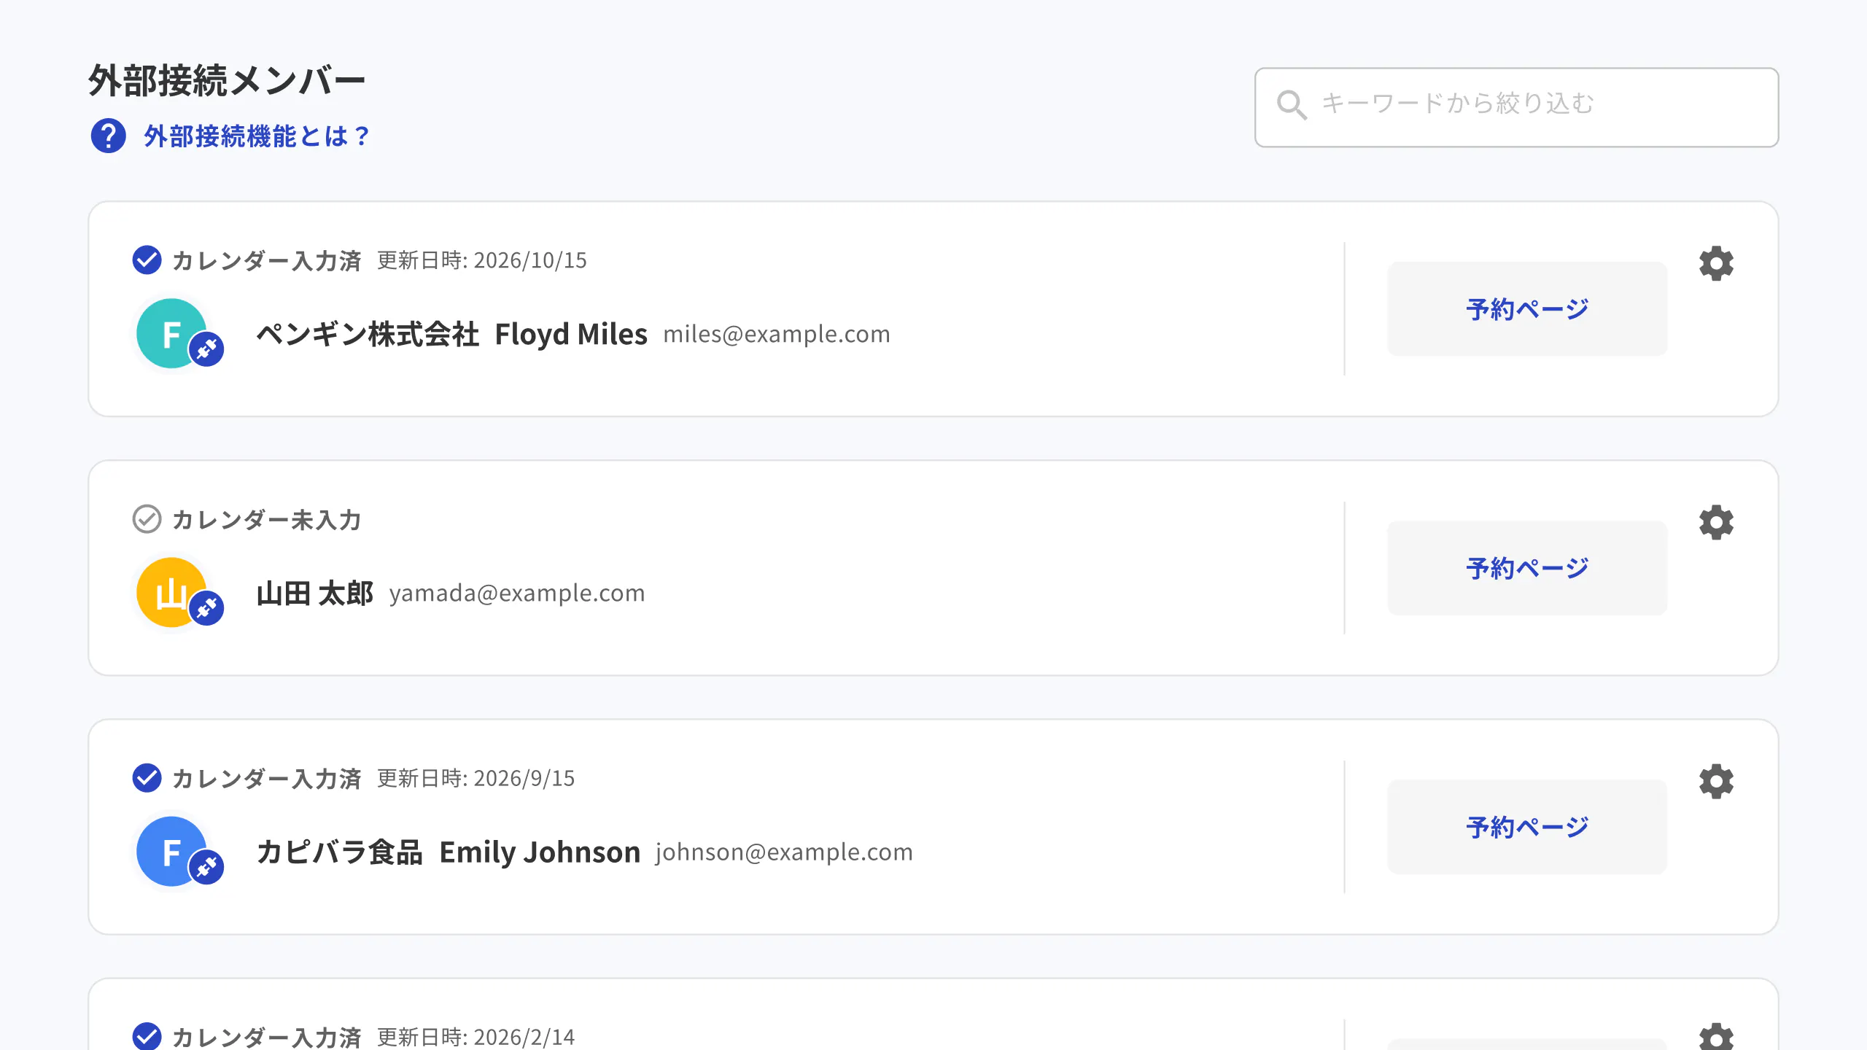Click the external connection badge on Floyd's avatar
Viewport: 1867px width, 1050px height.
point(207,349)
